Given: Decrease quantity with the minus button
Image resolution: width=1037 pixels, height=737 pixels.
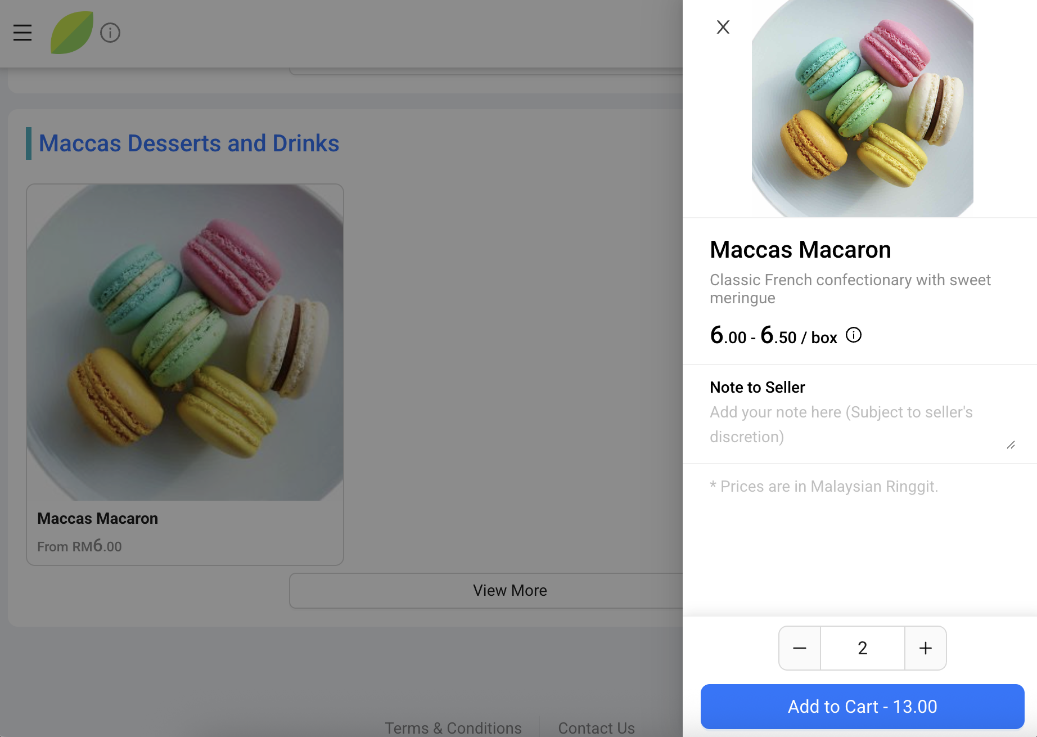Looking at the screenshot, I should 800,648.
